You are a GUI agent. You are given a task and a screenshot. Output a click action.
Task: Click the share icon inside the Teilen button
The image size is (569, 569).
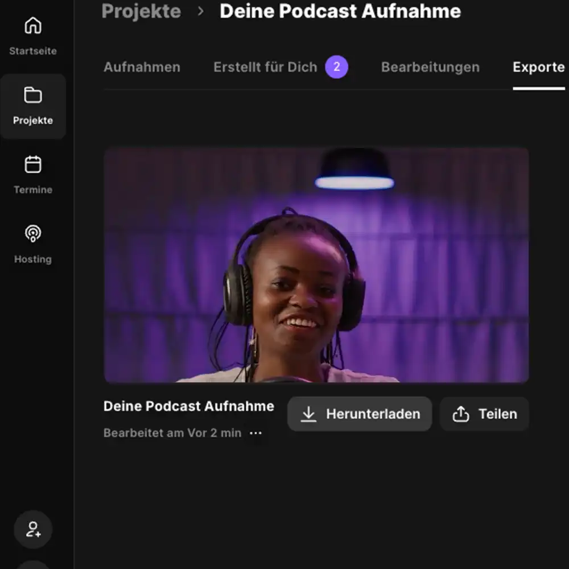(x=461, y=414)
